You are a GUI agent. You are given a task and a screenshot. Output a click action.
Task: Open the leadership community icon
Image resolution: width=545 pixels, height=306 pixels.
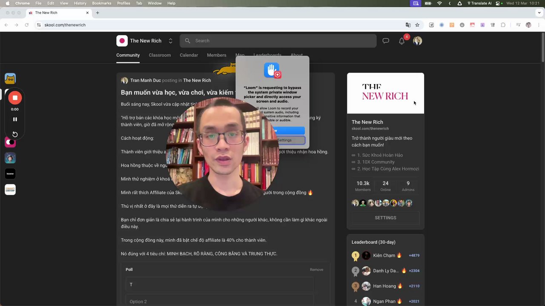click(10, 190)
